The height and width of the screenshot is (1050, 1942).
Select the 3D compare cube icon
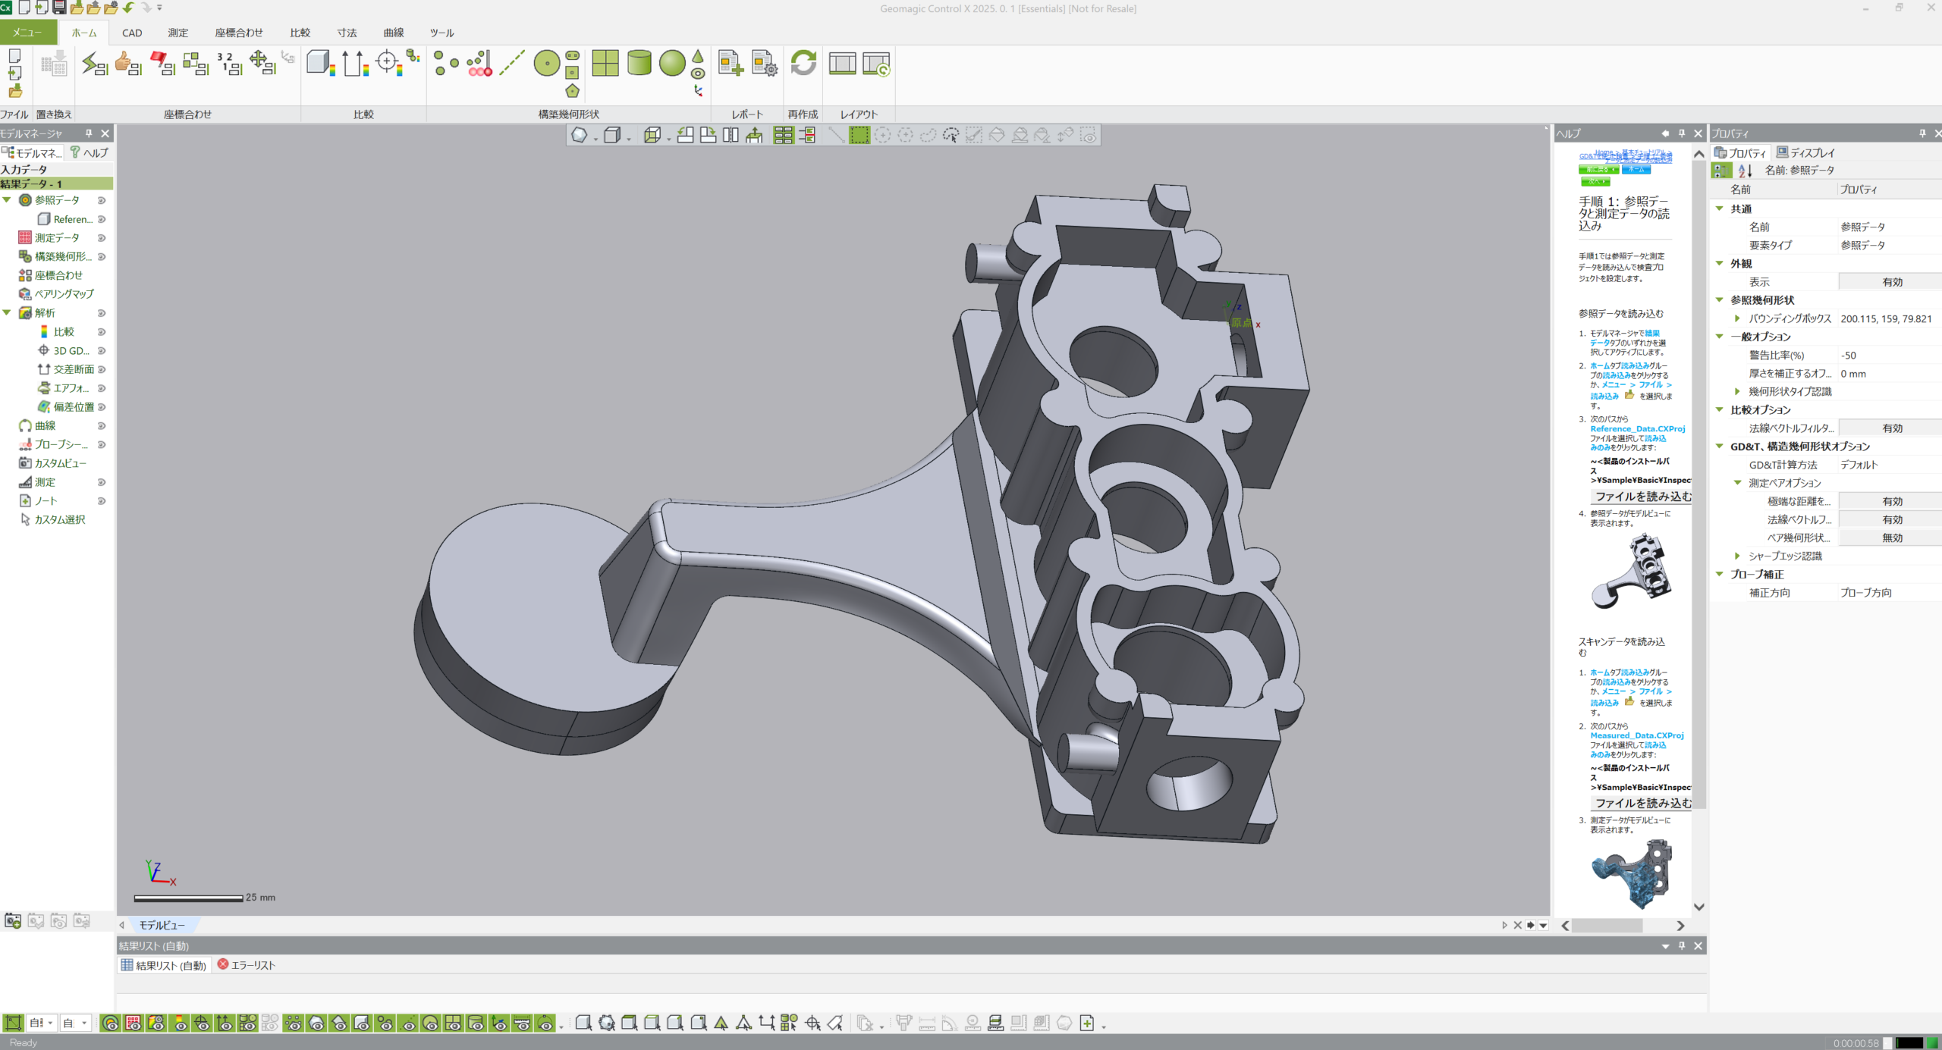[x=320, y=64]
